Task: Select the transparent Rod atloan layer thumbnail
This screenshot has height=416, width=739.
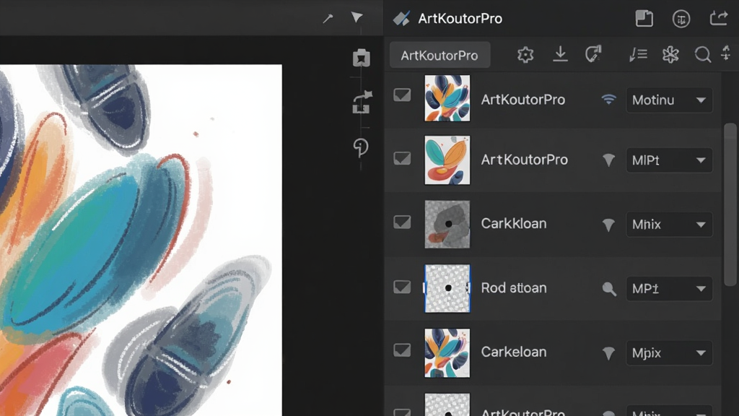Action: 447,288
